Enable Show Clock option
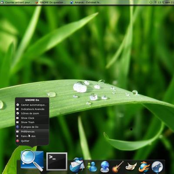Viewport: 174px width, 174px height. coord(32,118)
